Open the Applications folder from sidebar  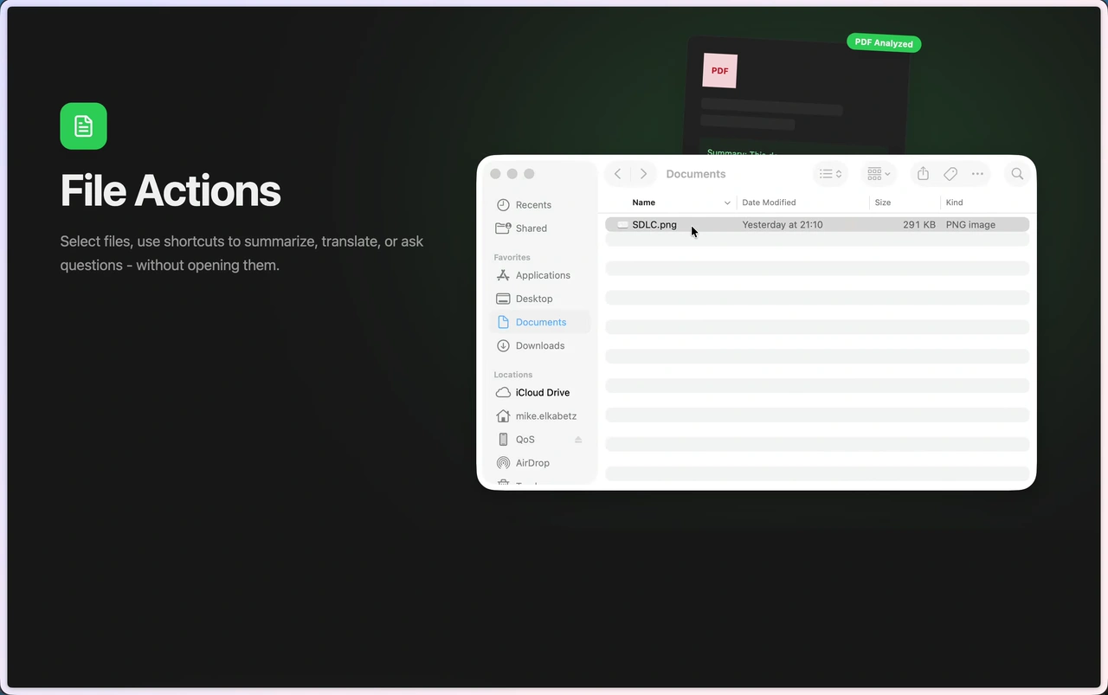coord(543,275)
